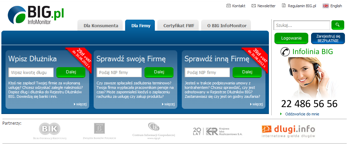Expand więcej in Sprawdź swoją Firmę card
This screenshot has height=145, width=347.
point(168,104)
